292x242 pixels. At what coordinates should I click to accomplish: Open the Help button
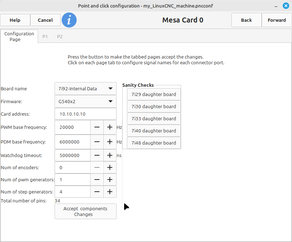tap(15, 20)
